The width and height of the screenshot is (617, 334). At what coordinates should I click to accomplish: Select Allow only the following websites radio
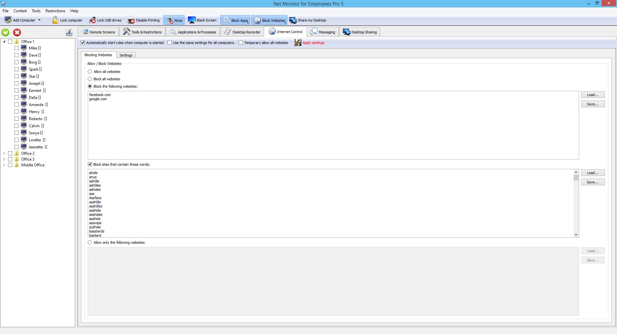point(90,242)
